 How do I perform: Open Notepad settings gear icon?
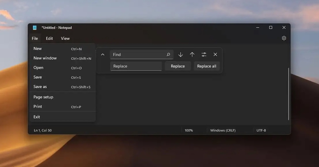[284, 38]
